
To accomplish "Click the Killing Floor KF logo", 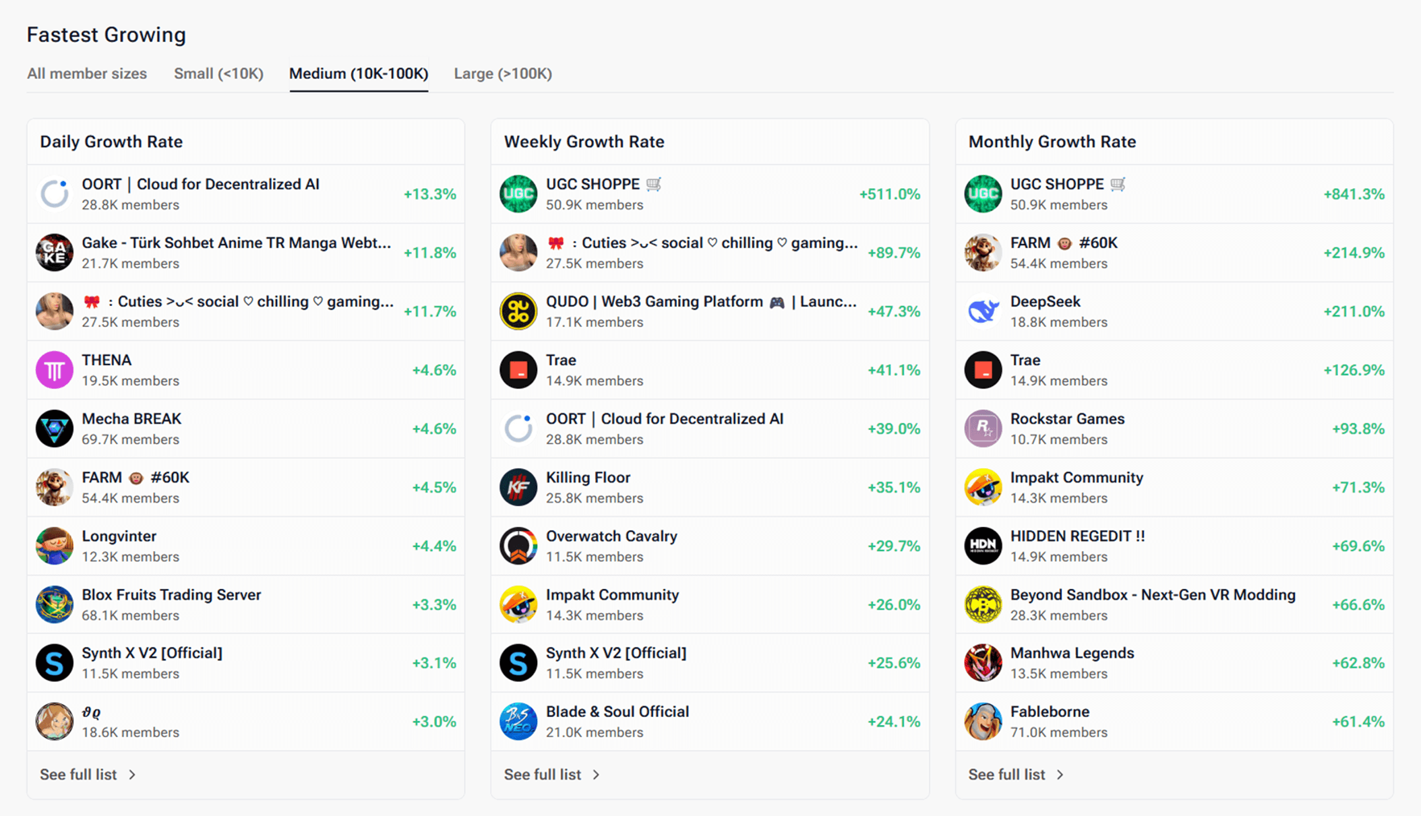I will tap(518, 487).
